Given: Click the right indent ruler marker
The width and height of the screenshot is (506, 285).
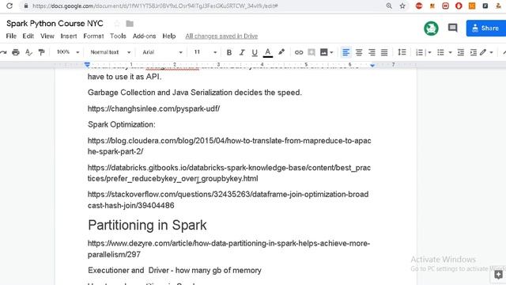Looking at the screenshot, I should pos(372,65).
